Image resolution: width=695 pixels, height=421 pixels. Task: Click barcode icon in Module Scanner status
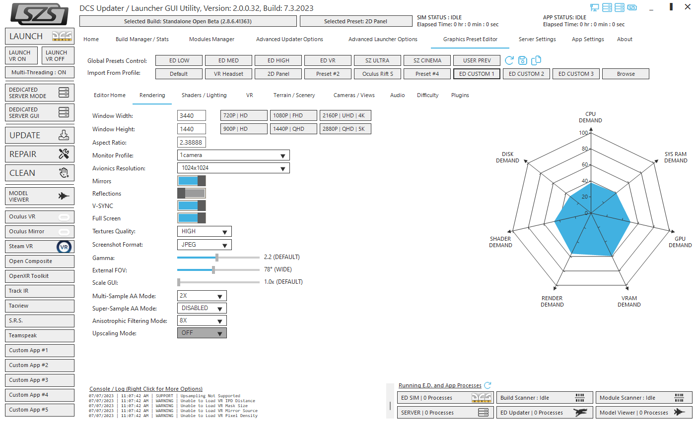point(679,398)
